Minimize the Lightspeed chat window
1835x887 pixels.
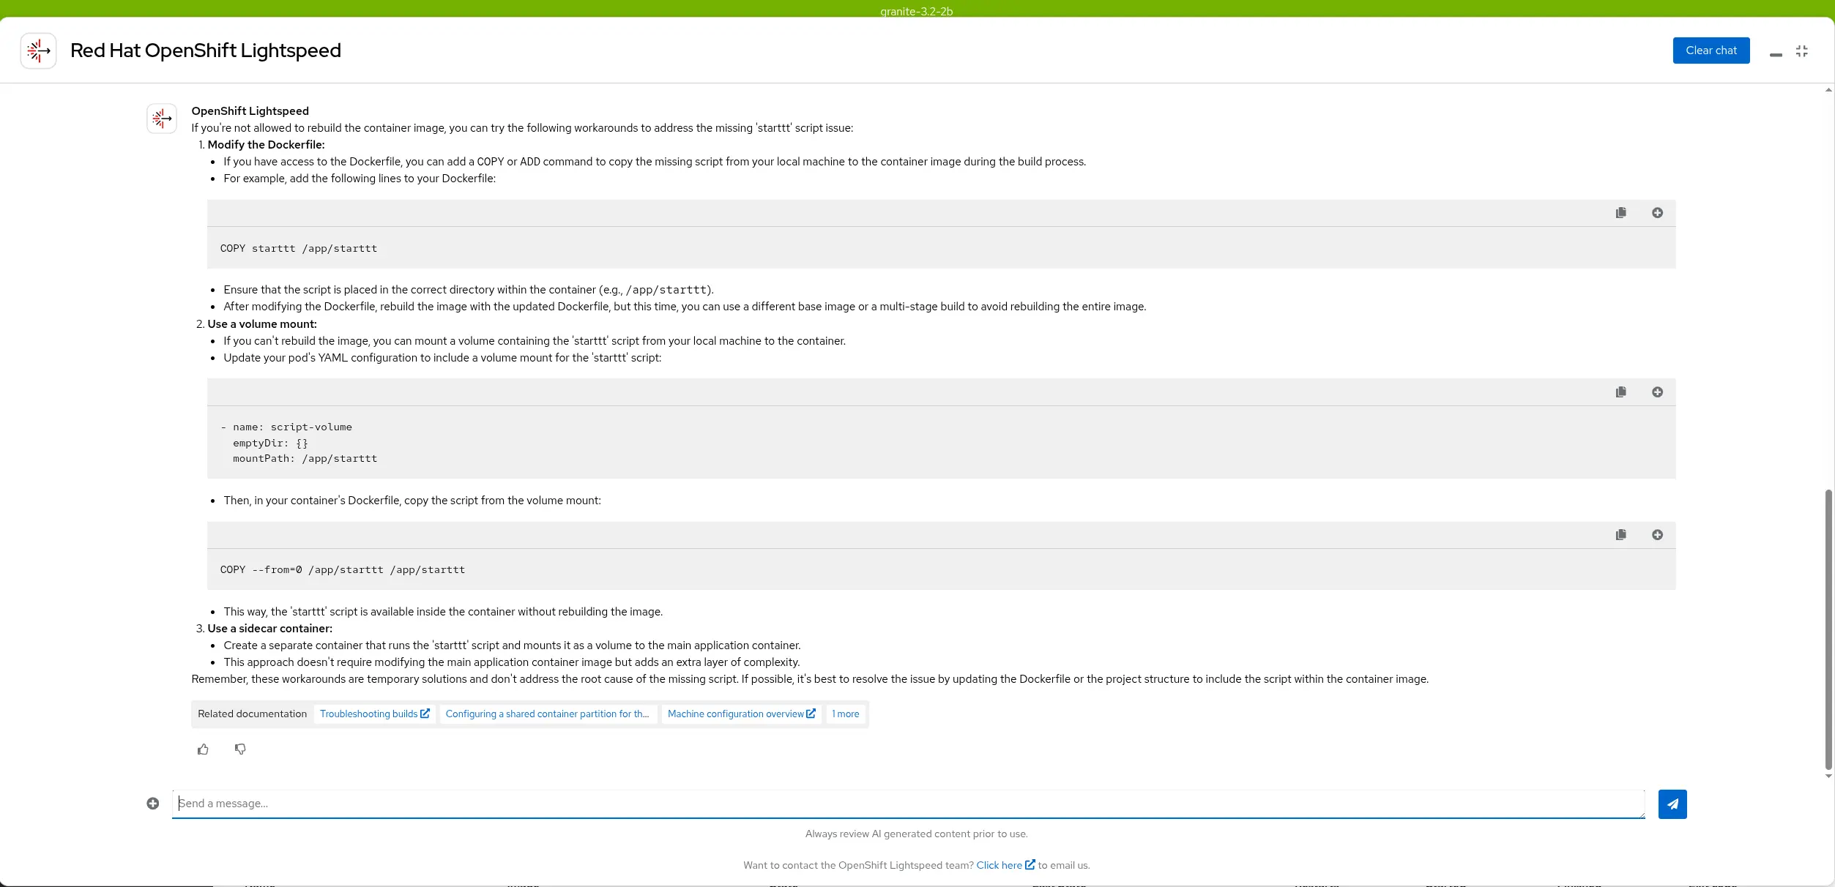click(x=1775, y=54)
